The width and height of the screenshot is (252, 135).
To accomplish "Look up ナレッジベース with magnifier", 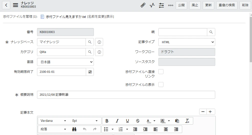I will click(x=90, y=42).
